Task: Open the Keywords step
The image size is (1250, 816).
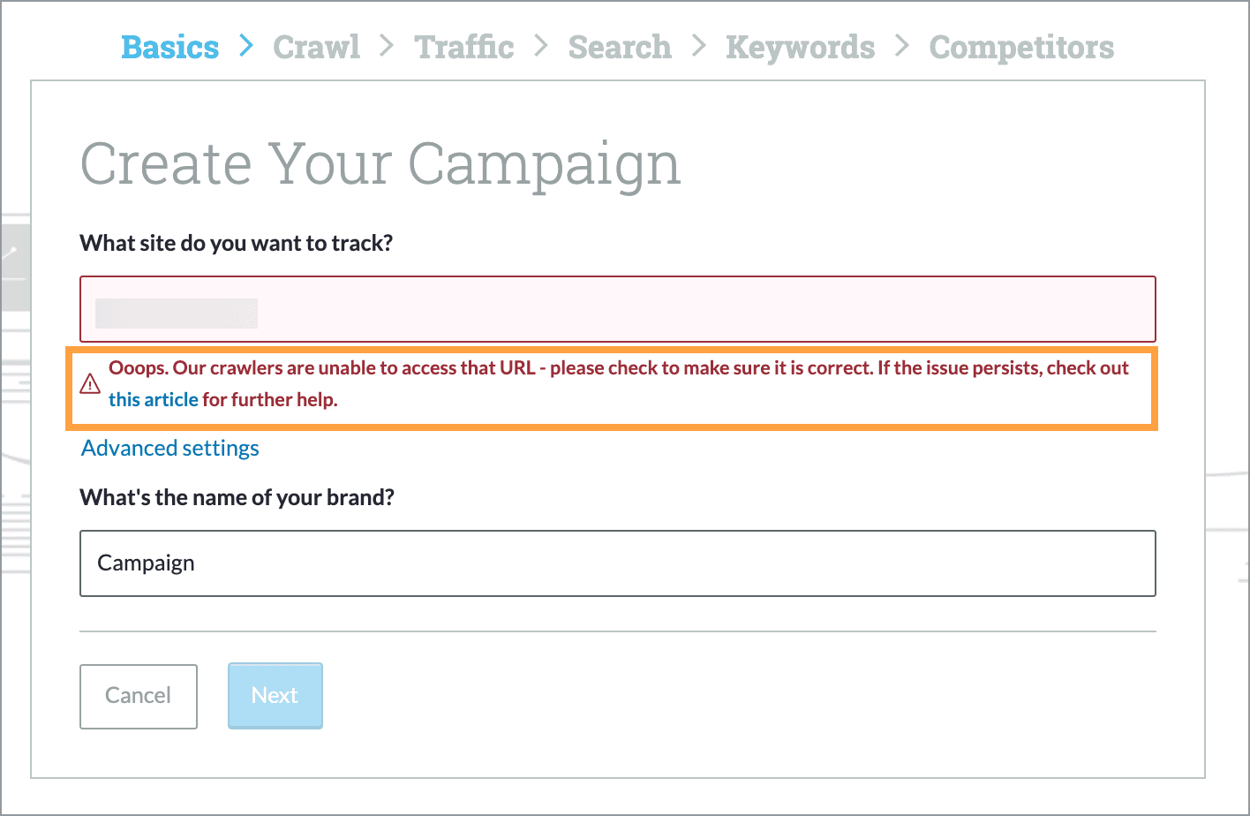Action: (799, 48)
